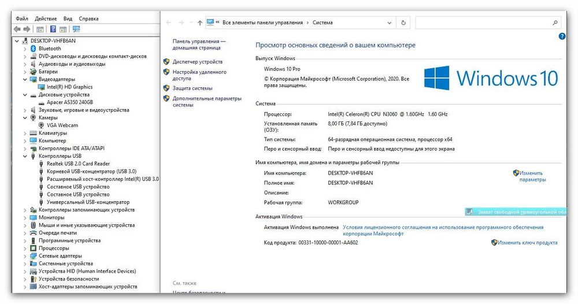The height and width of the screenshot is (304, 578).
Task: Expand the DVD-дисководы category
Action: [x=25, y=57]
